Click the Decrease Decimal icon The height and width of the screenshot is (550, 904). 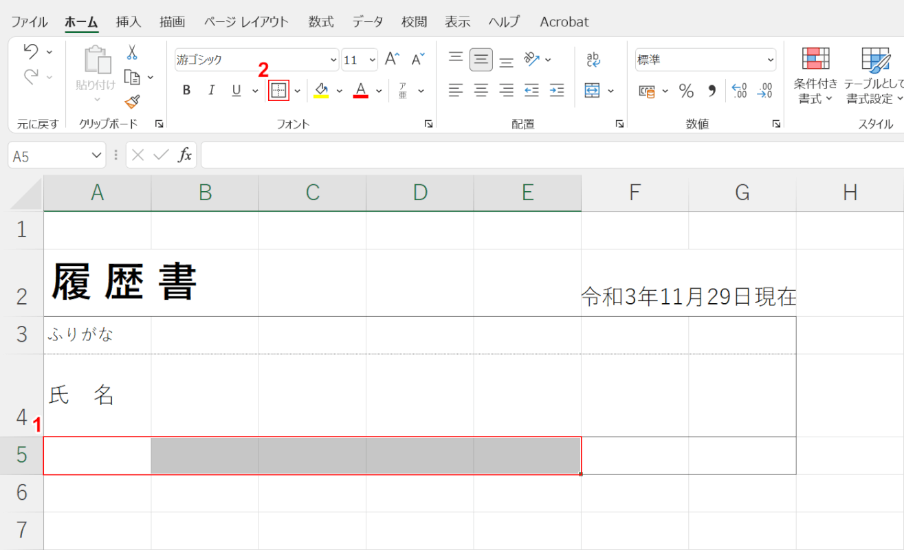[765, 90]
